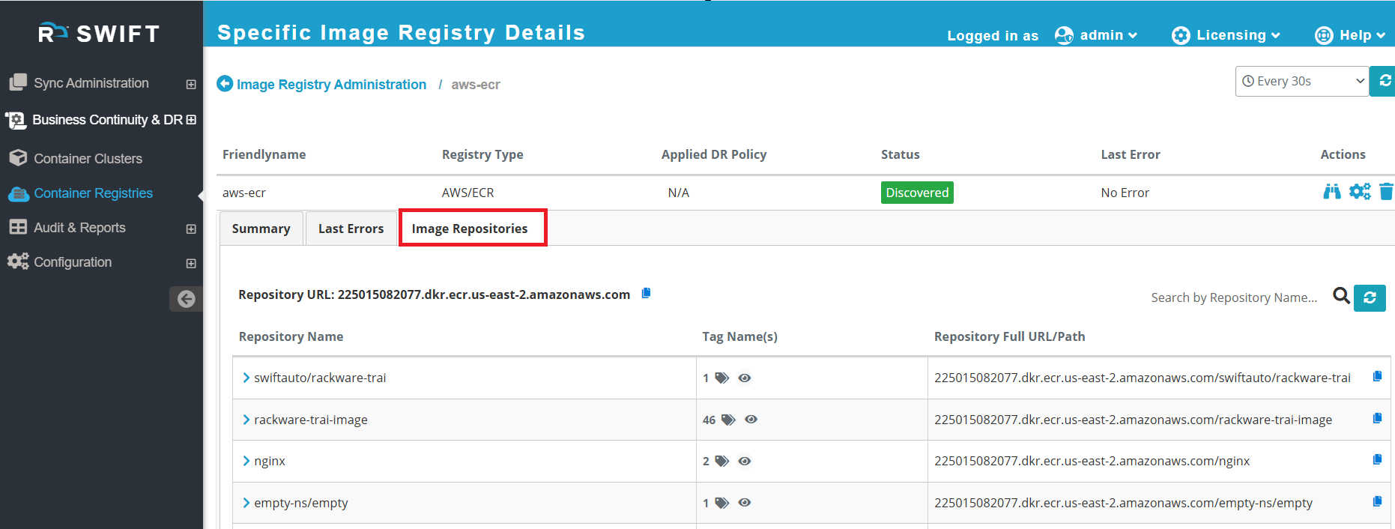Click the AWS/ECR registry type cell

click(x=467, y=193)
